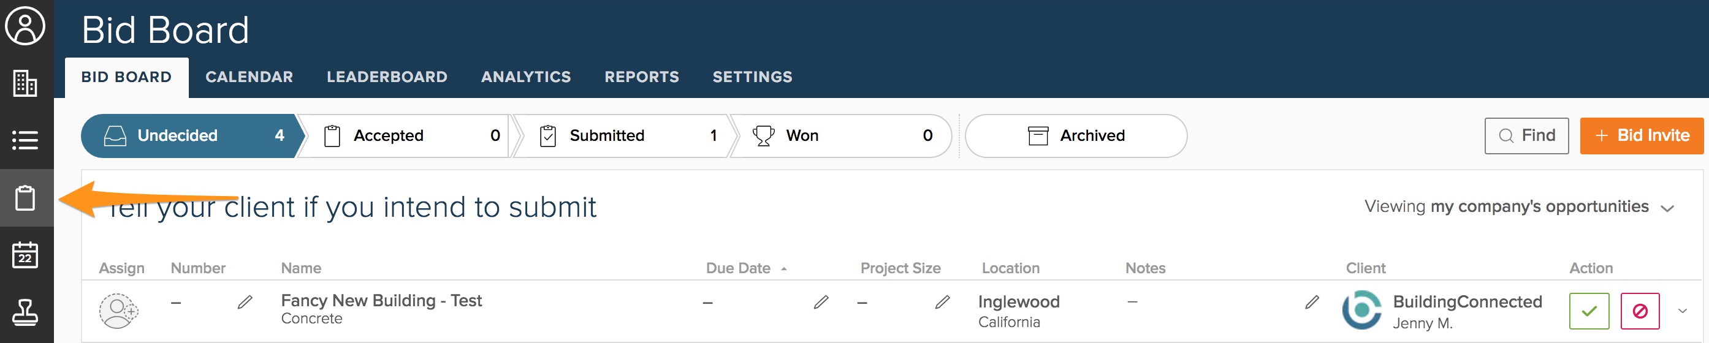
Task: Click the assign user avatar icon
Action: point(118,311)
